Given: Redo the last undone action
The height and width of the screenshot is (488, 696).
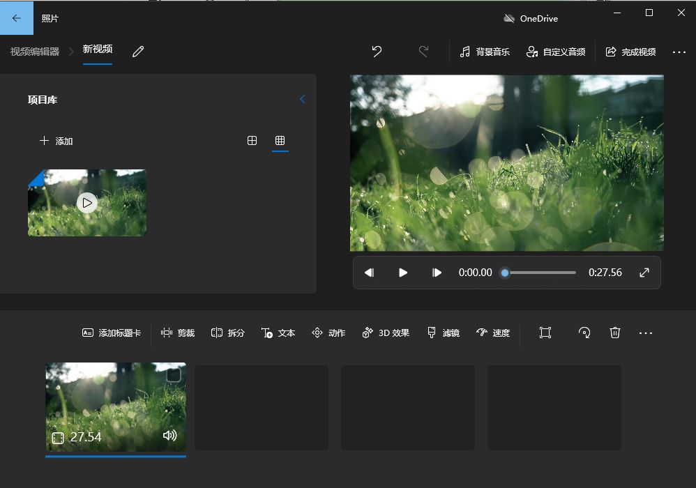Looking at the screenshot, I should [x=423, y=52].
